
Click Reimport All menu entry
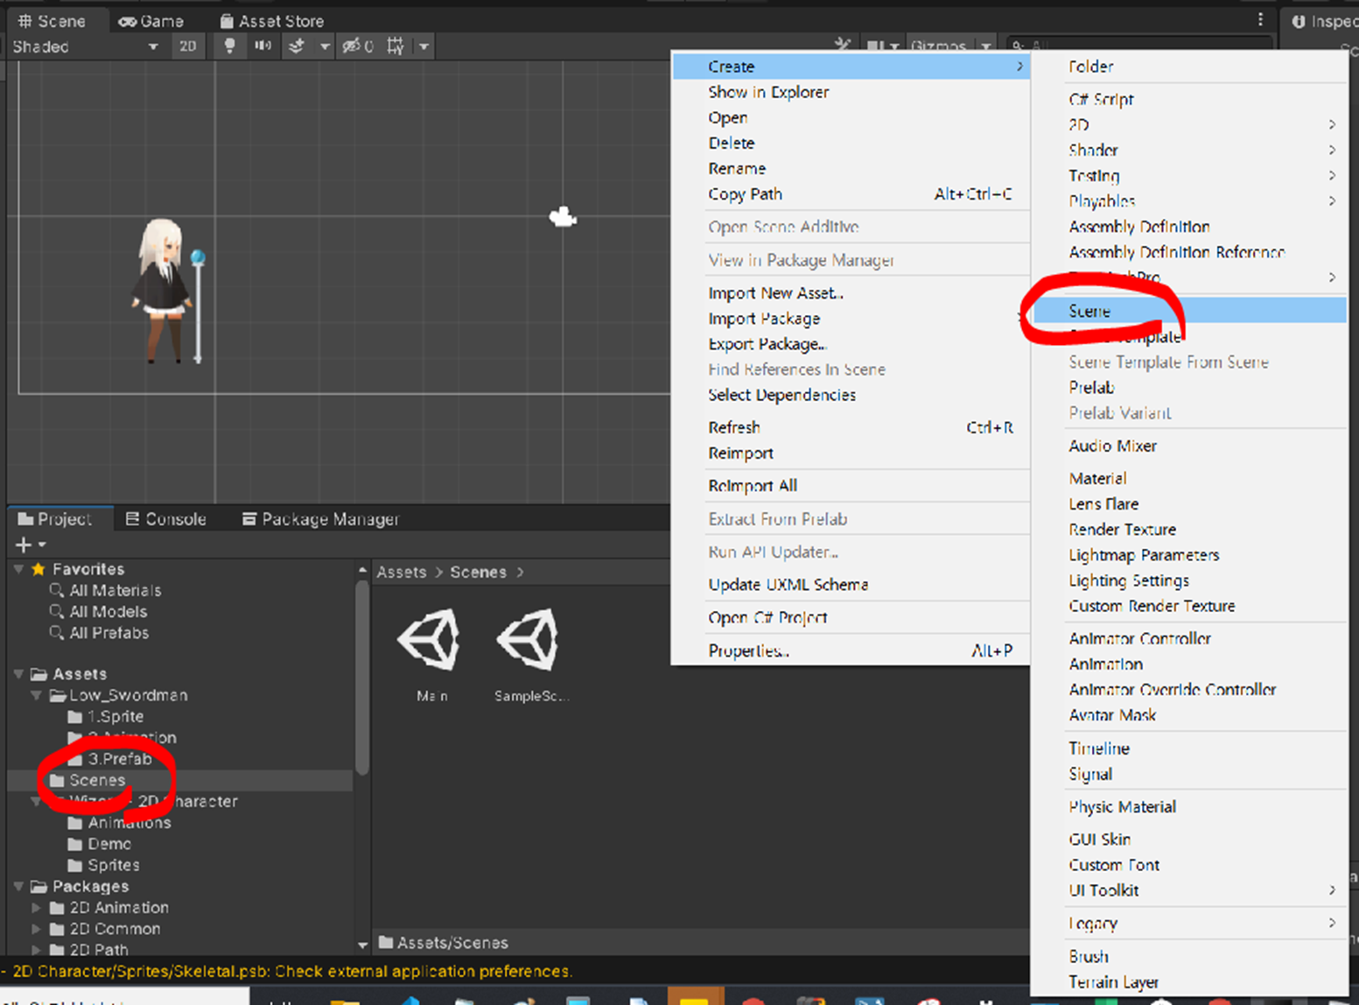tap(851, 486)
